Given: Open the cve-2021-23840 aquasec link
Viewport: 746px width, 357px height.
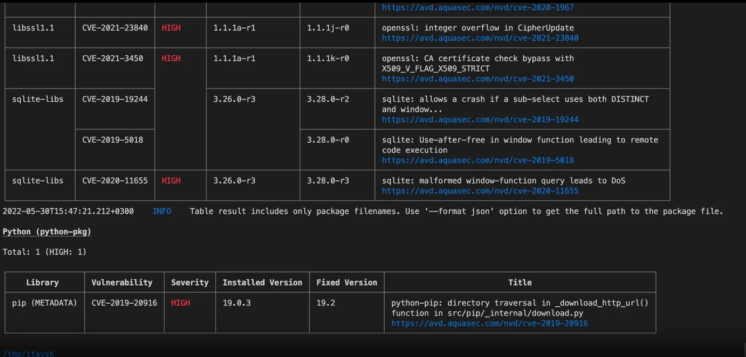Looking at the screenshot, I should pos(480,38).
